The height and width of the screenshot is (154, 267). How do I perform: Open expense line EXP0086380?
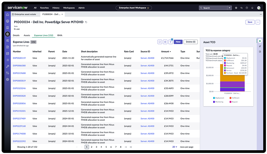(x=19, y=66)
